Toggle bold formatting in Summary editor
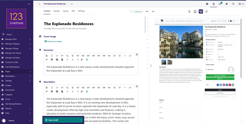Image resolution: width=246 pixels, height=124 pixels. pos(47,56)
